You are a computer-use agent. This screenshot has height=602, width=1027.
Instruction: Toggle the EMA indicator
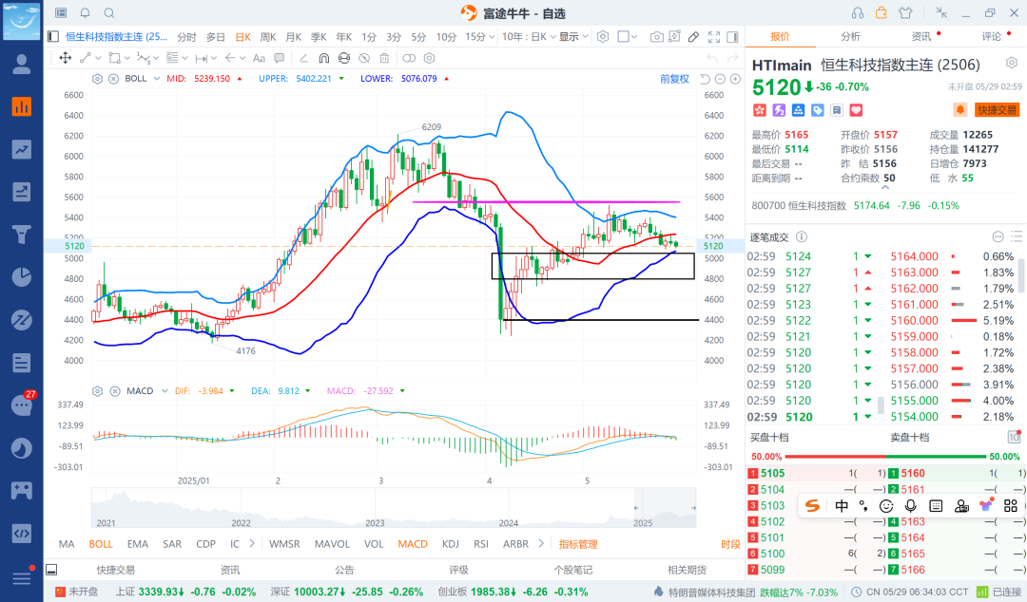138,544
